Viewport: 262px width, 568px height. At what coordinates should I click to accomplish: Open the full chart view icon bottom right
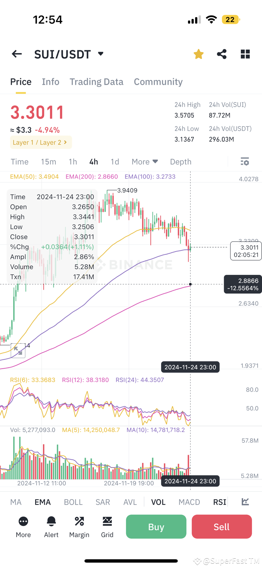(245, 502)
